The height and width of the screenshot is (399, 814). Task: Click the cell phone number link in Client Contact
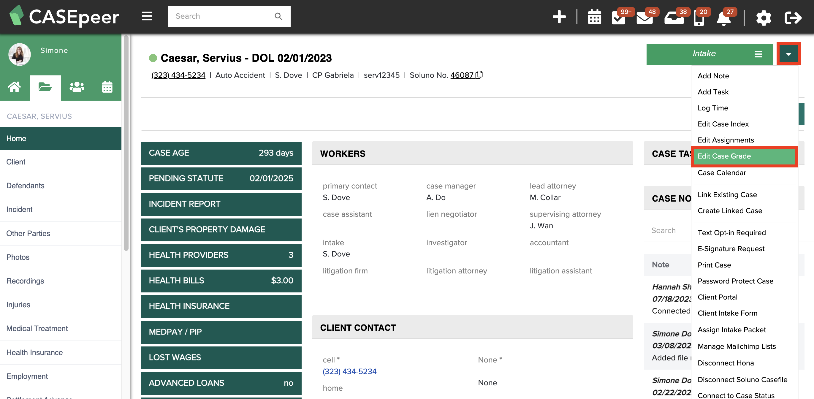tap(349, 371)
